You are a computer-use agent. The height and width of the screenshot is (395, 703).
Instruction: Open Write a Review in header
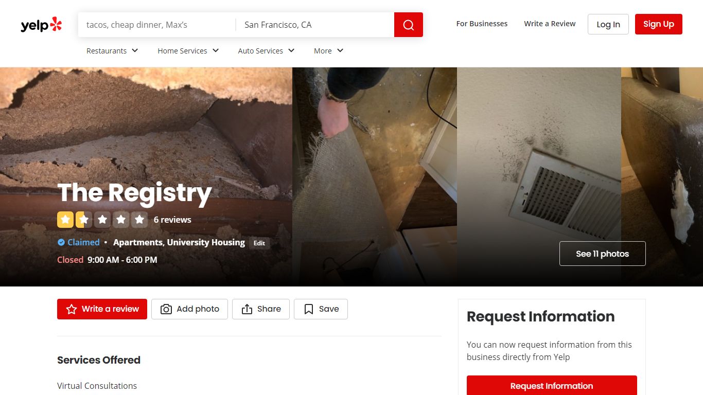(550, 24)
